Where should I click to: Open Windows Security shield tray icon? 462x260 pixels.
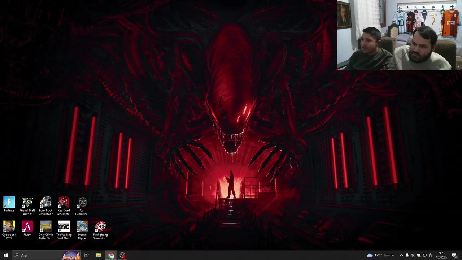pyautogui.click(x=419, y=255)
